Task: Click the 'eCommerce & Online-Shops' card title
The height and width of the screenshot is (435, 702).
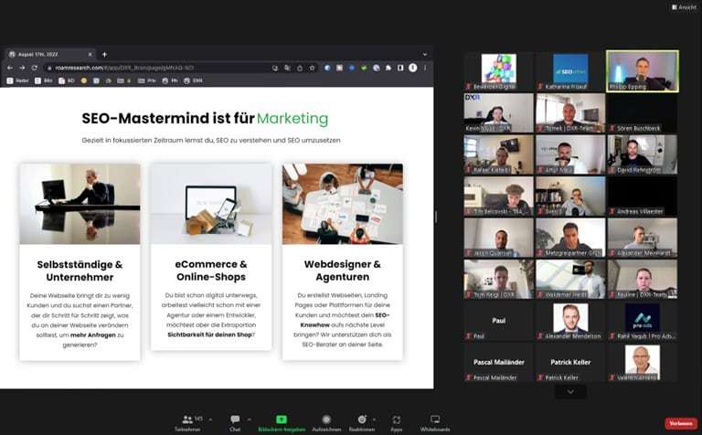Action: [x=211, y=271]
